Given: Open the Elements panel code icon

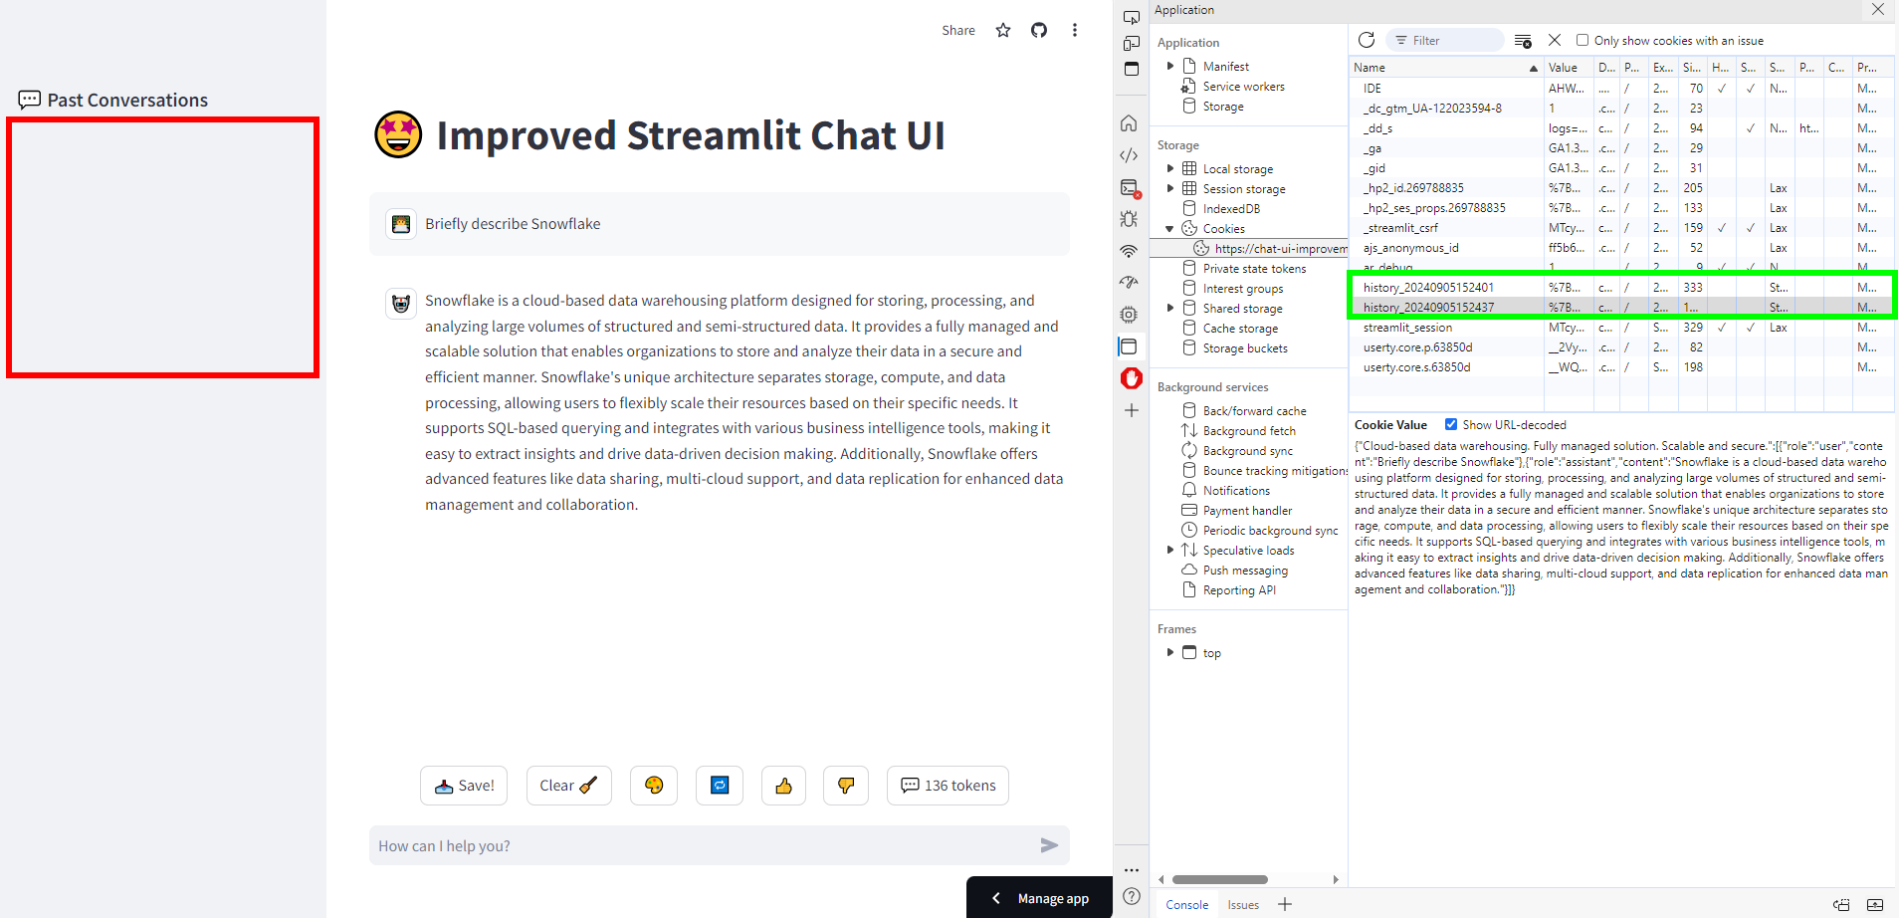Looking at the screenshot, I should click(1129, 155).
